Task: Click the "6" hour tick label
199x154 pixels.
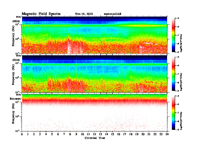Action: coord(58,134)
